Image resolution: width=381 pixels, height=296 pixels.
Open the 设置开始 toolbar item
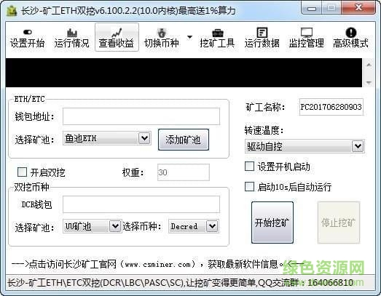tap(27, 38)
